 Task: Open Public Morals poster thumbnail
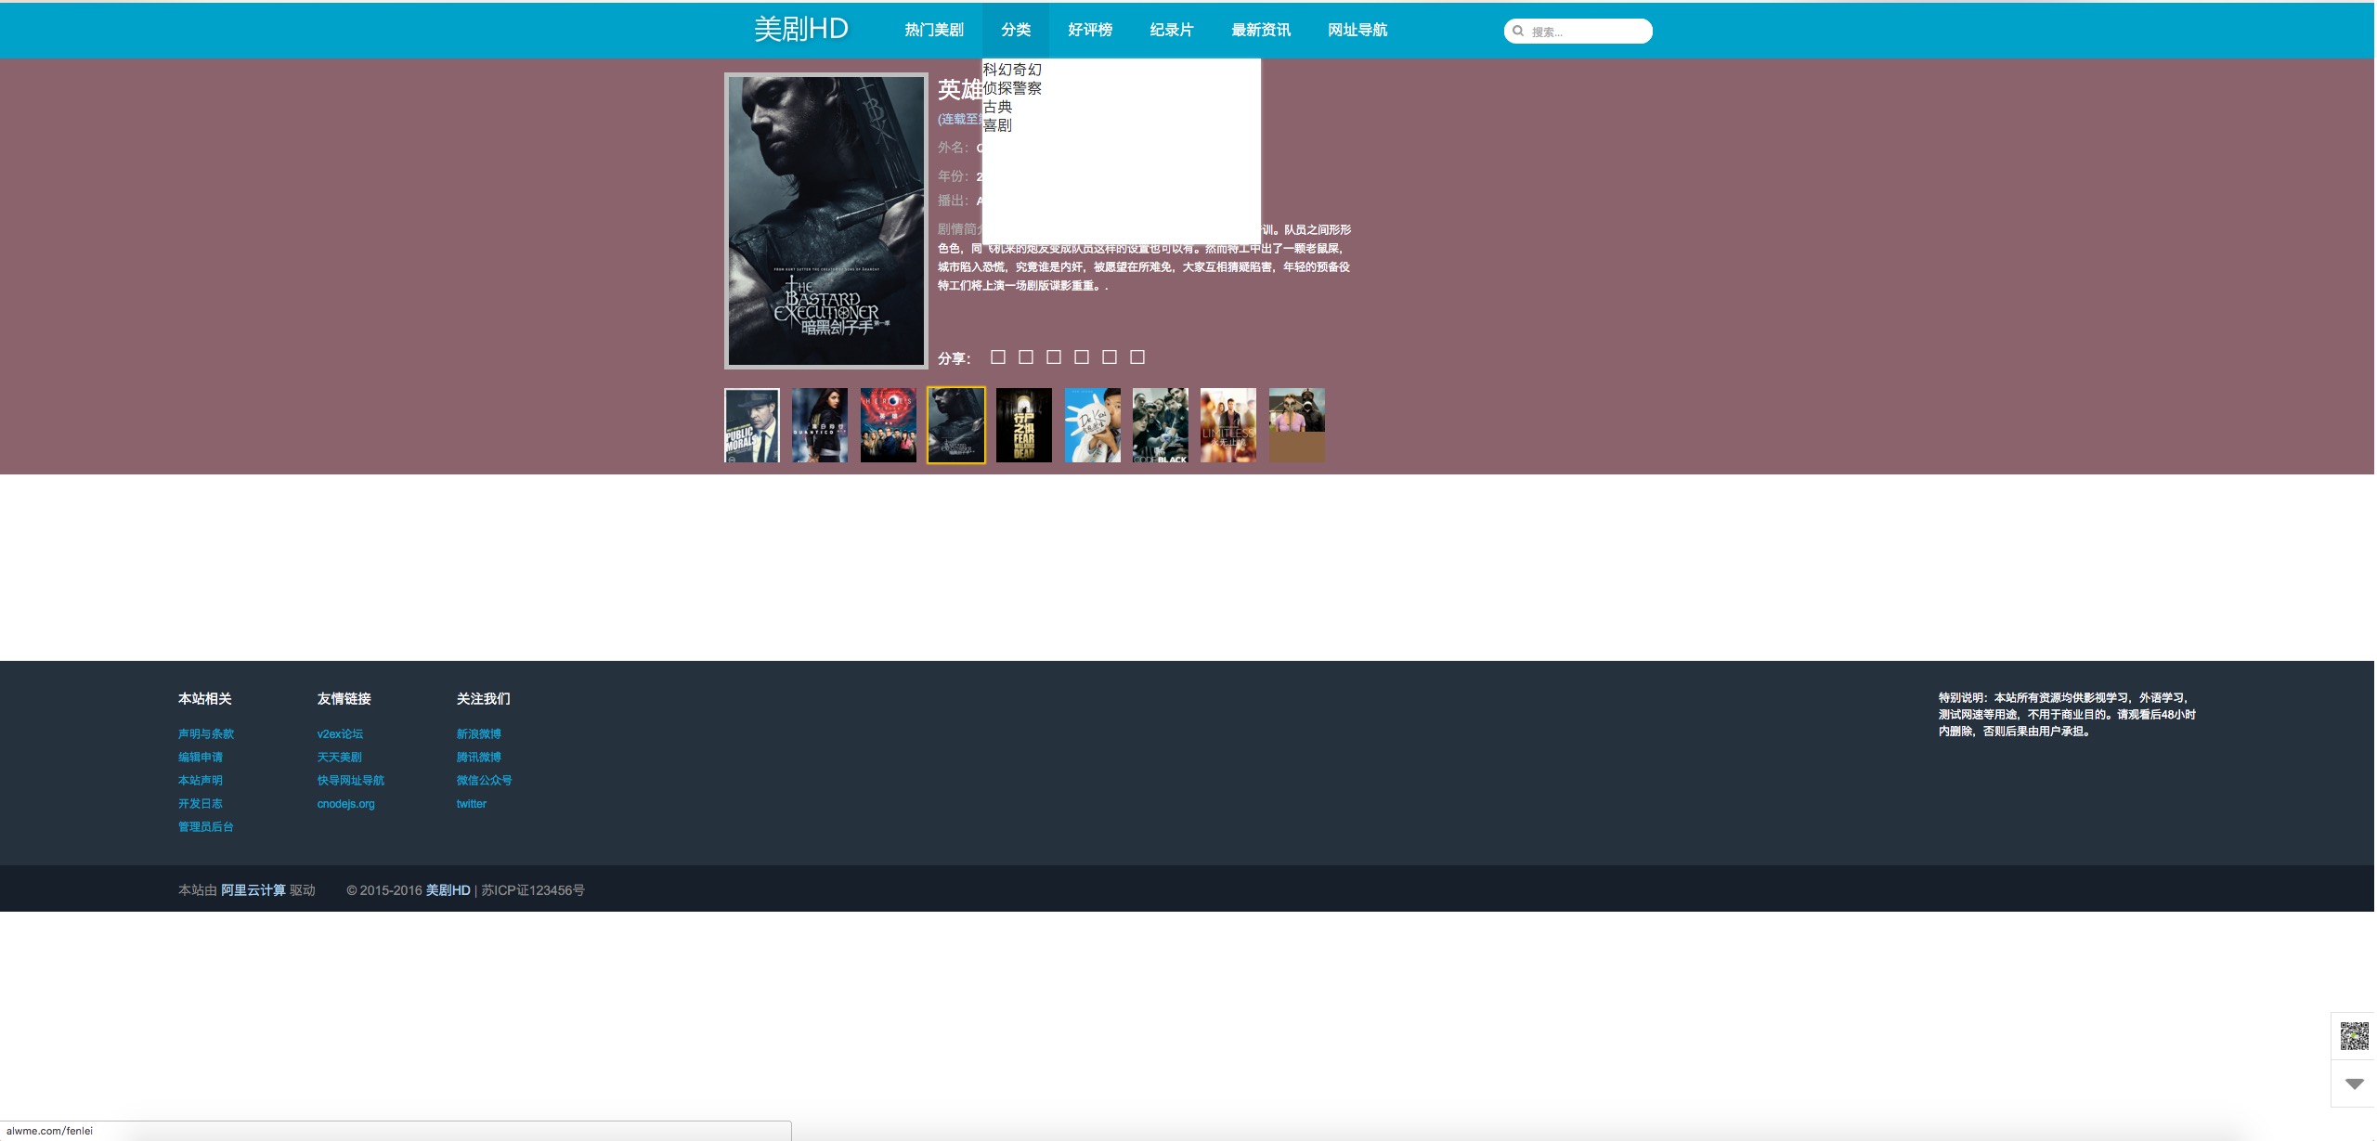click(x=752, y=425)
